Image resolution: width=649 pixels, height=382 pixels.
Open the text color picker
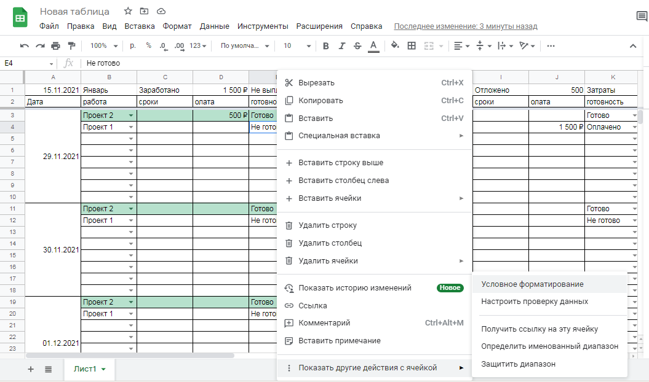pyautogui.click(x=373, y=46)
